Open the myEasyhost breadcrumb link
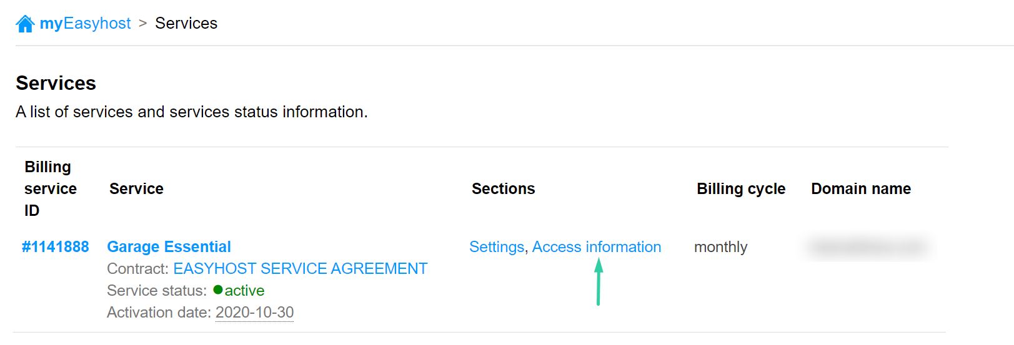This screenshot has height=345, width=1014. 85,24
